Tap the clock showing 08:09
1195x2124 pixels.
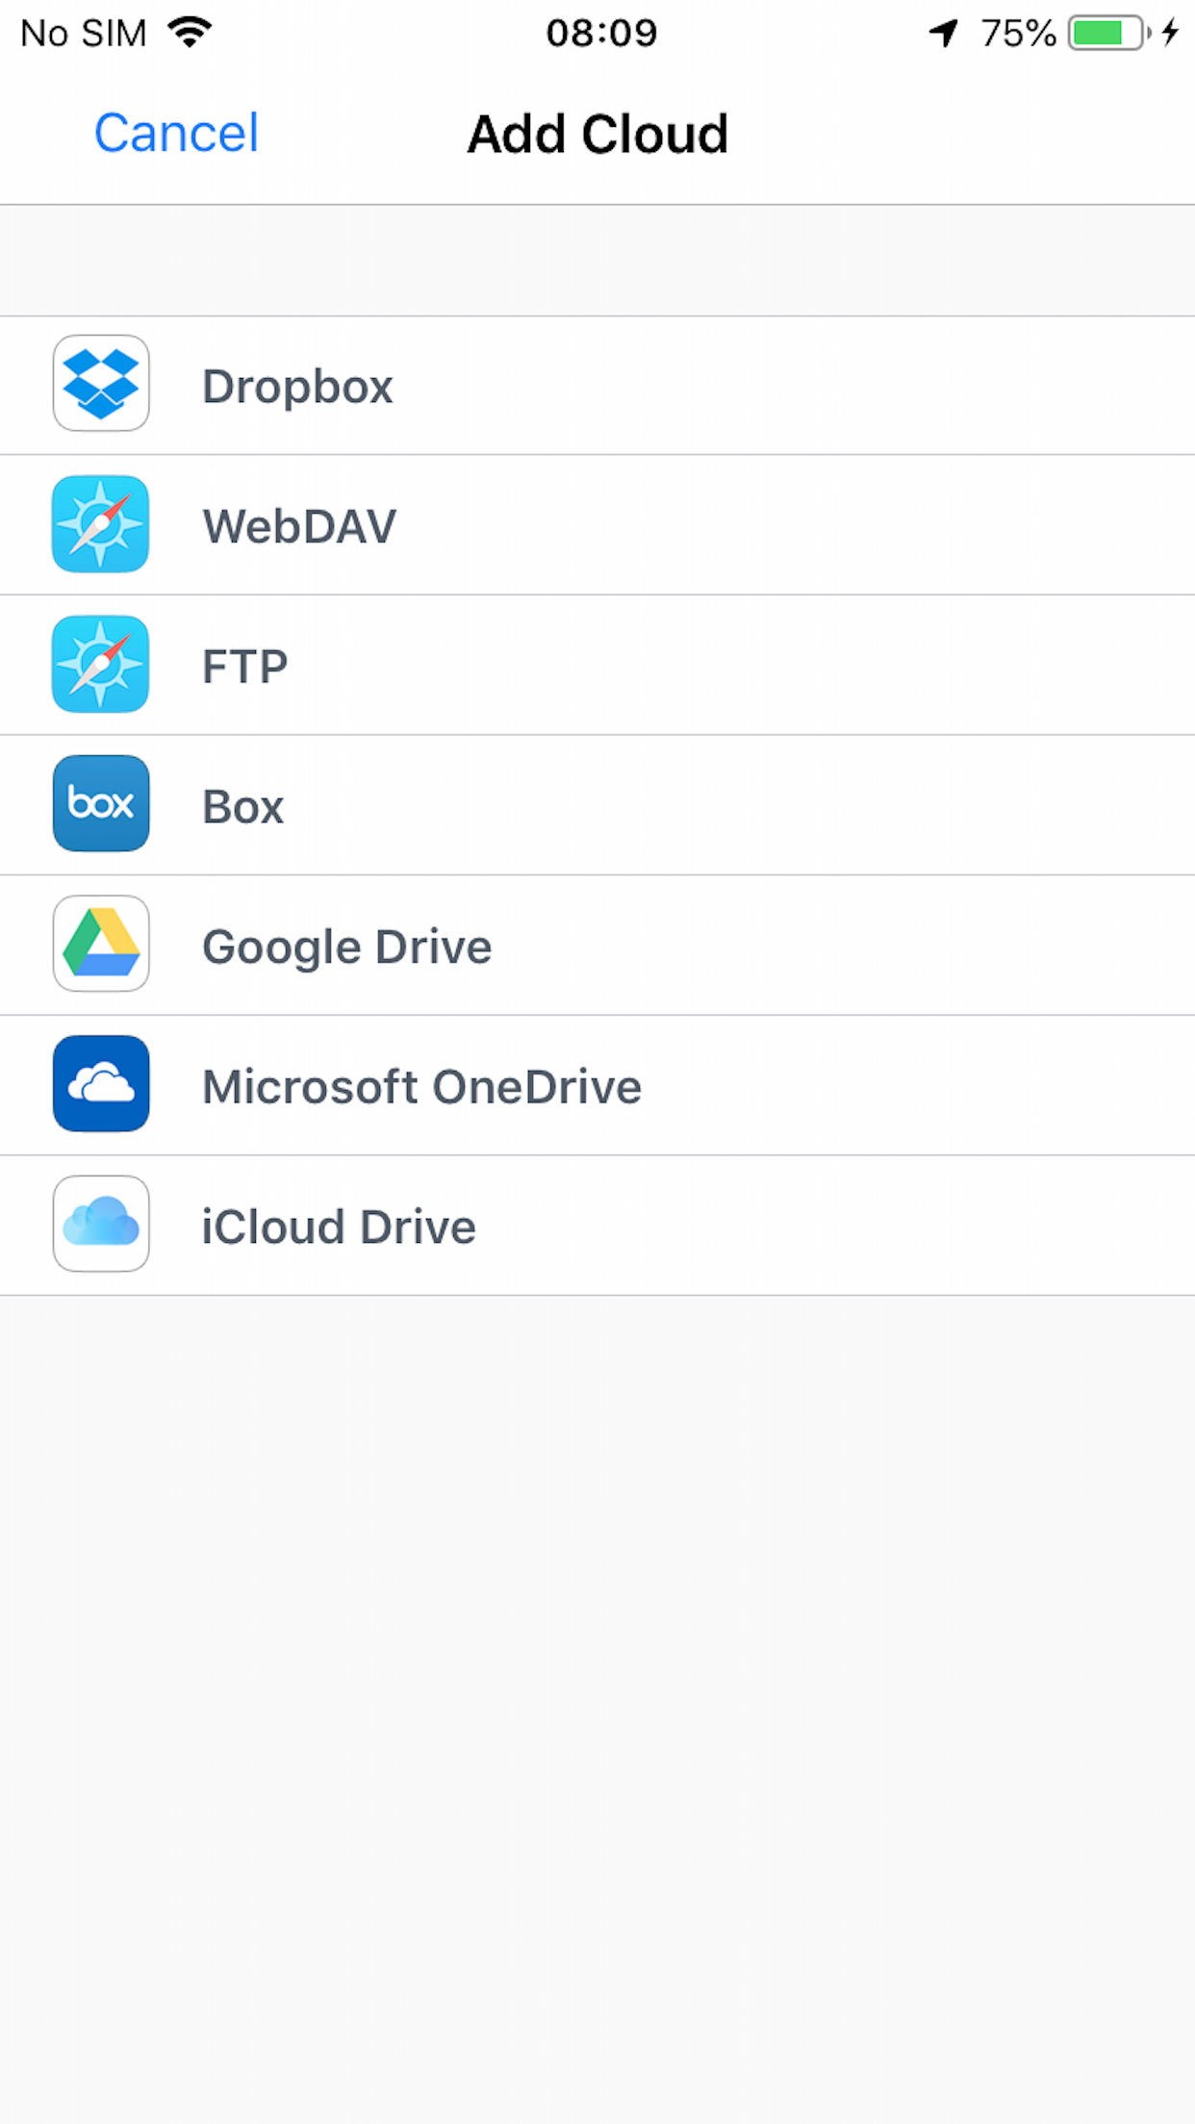[x=597, y=32]
